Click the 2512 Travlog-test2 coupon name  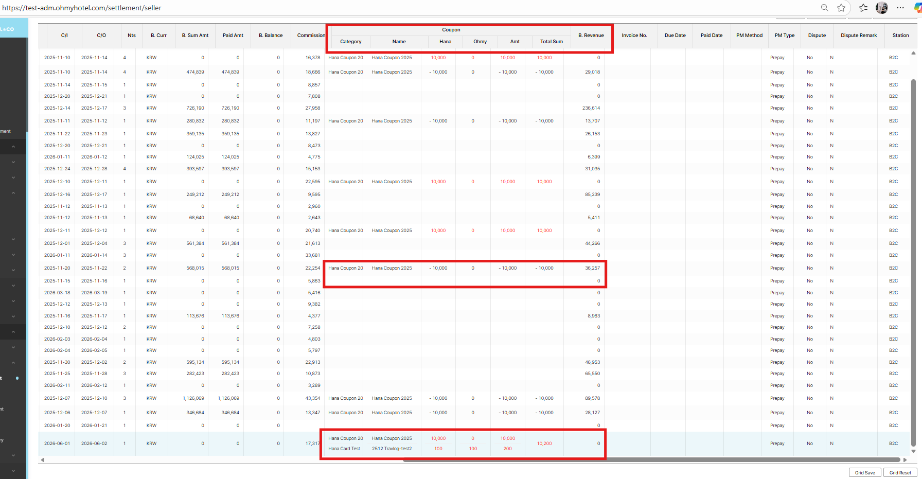pyautogui.click(x=392, y=449)
